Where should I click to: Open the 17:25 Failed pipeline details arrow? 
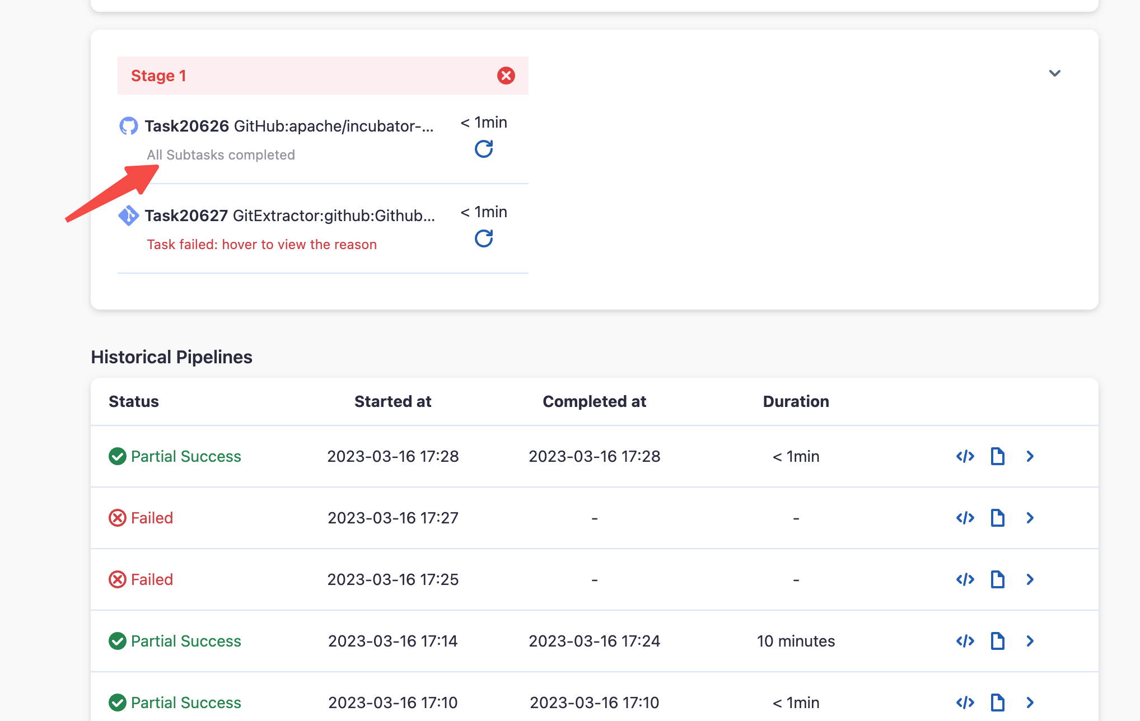[x=1030, y=579]
